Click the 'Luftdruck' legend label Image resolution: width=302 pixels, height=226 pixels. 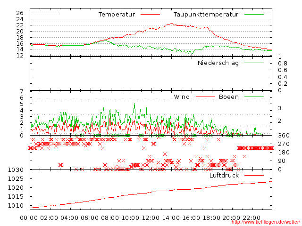click(x=224, y=175)
